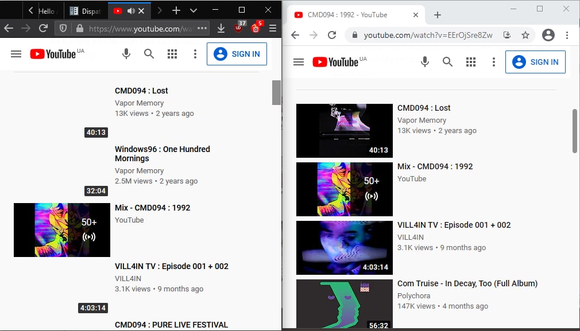580x331 pixels.
Task: Open VILL4IN TV Episode title in Chrome
Action: tap(454, 225)
